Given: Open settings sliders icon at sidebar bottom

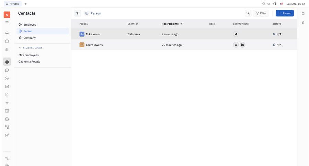Looking at the screenshot, I should pos(7,158).
